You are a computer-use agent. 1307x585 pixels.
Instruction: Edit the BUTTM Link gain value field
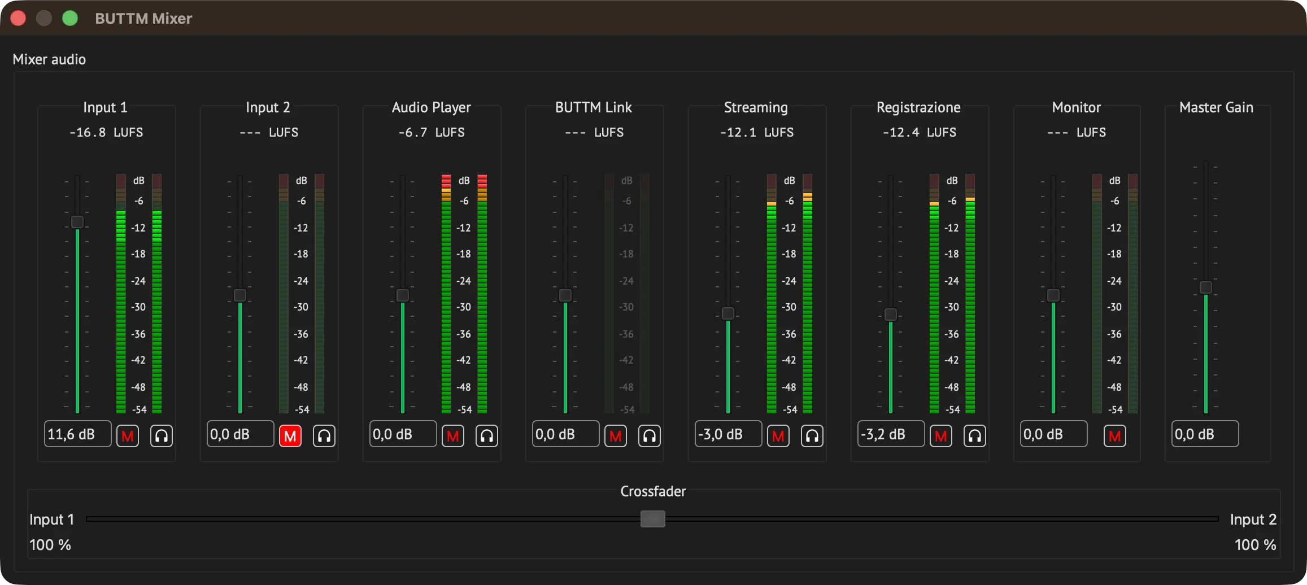pyautogui.click(x=566, y=434)
